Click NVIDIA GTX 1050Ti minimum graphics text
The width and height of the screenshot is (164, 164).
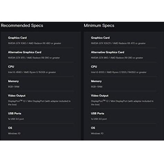click(x=118, y=43)
